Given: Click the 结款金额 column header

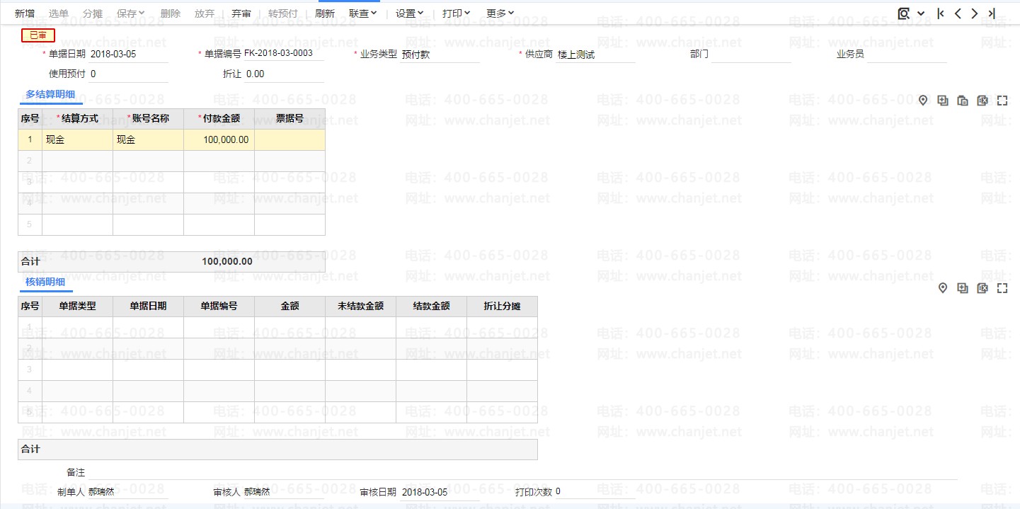Looking at the screenshot, I should pos(431,307).
